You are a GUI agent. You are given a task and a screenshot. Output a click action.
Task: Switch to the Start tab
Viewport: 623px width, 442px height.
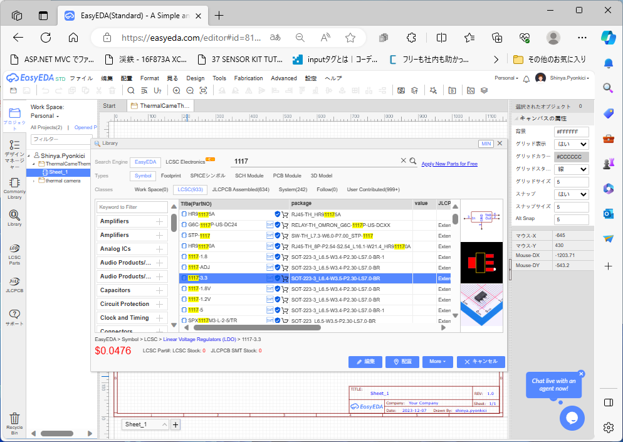109,106
